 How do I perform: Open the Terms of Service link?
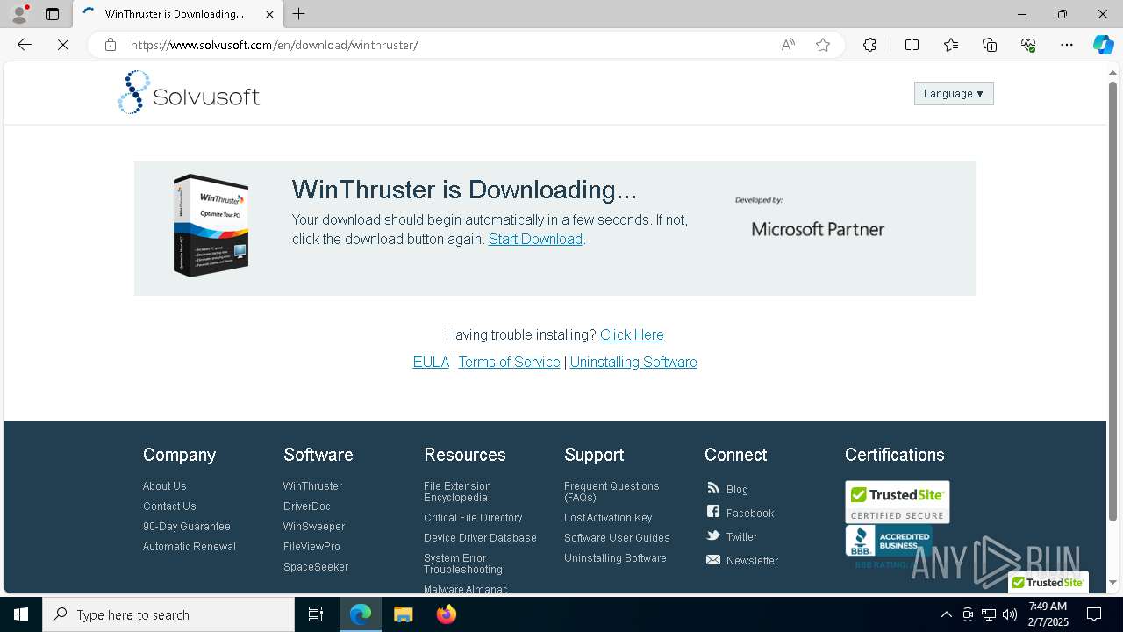point(509,362)
